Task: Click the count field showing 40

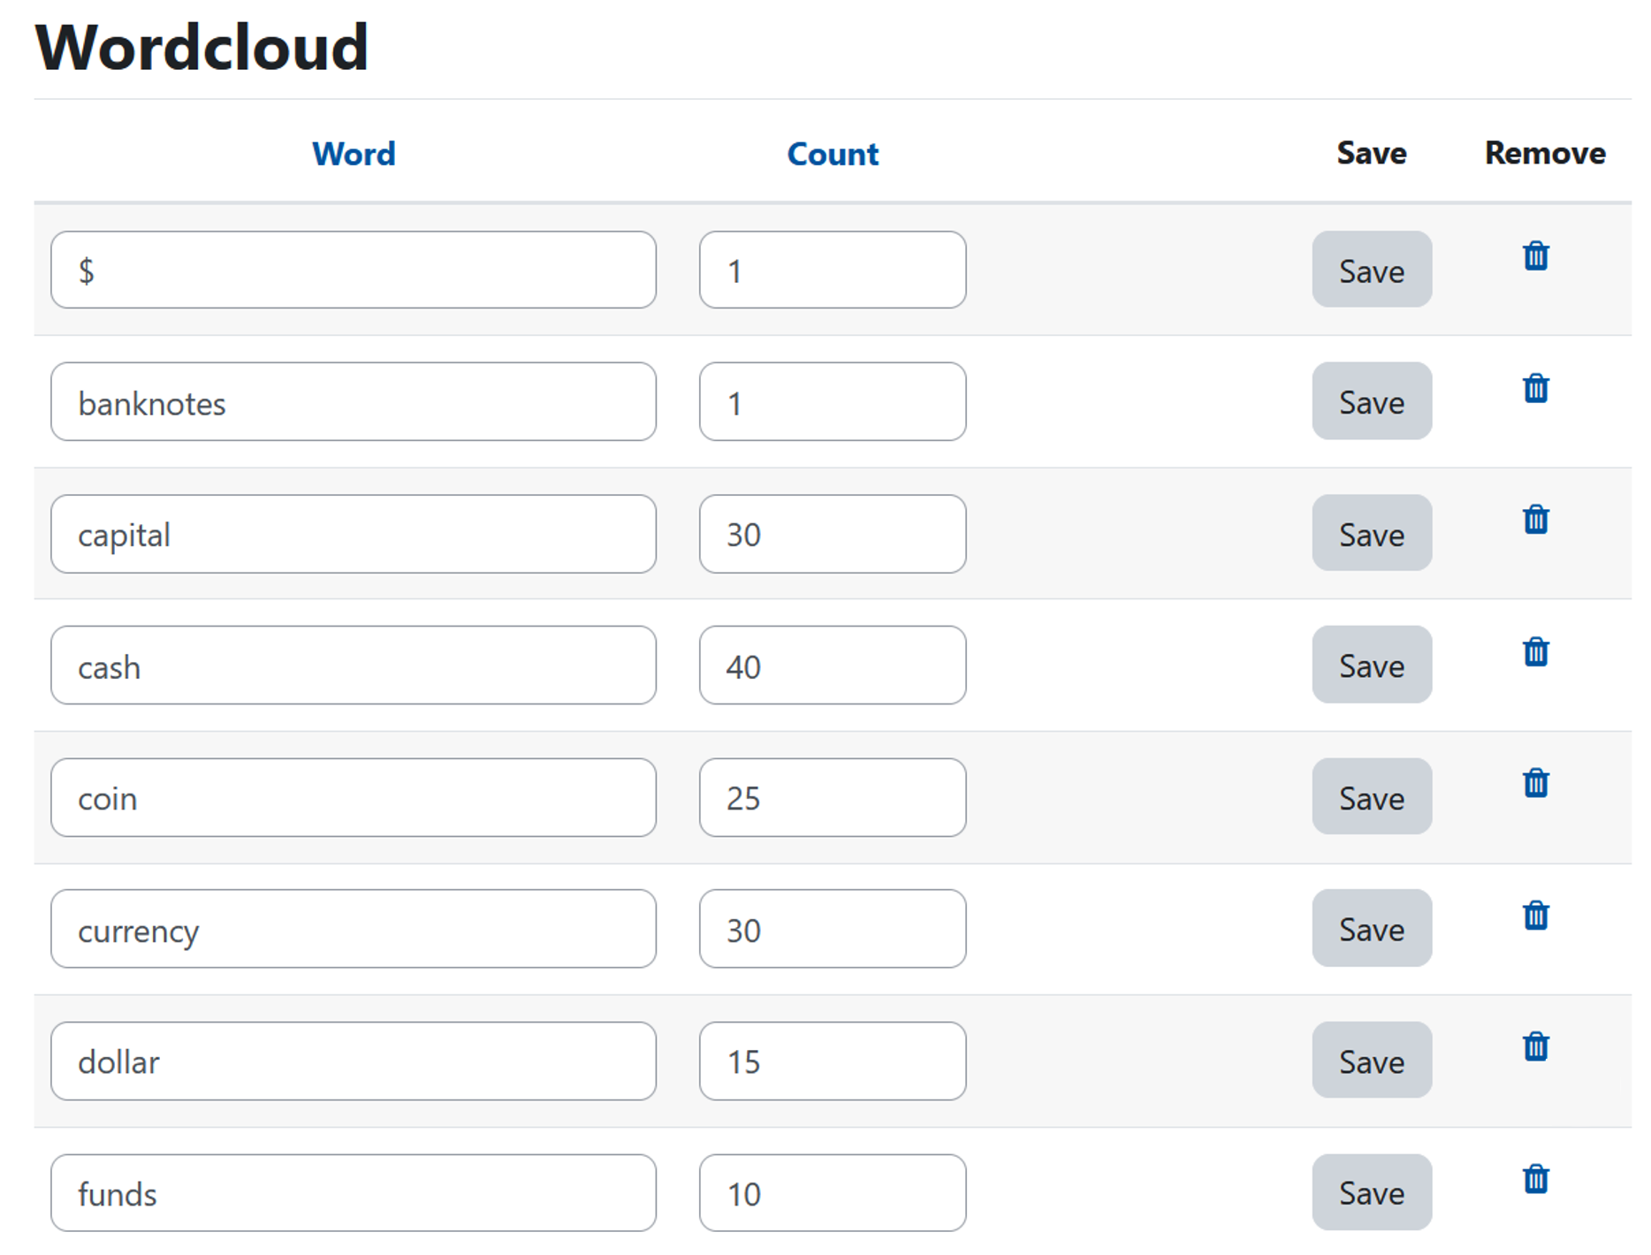Action: click(x=832, y=666)
